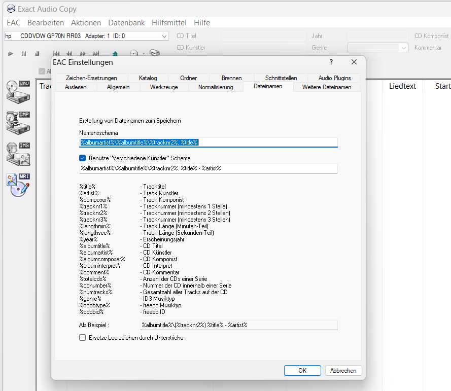
Task: Click the CD Künstler field in main window
Action: (264, 48)
